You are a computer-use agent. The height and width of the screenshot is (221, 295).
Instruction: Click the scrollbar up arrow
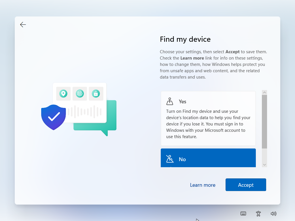click(264, 92)
